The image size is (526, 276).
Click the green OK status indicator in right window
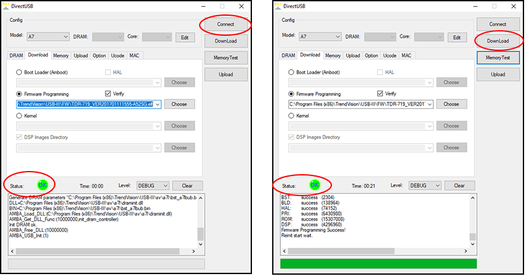314,185
